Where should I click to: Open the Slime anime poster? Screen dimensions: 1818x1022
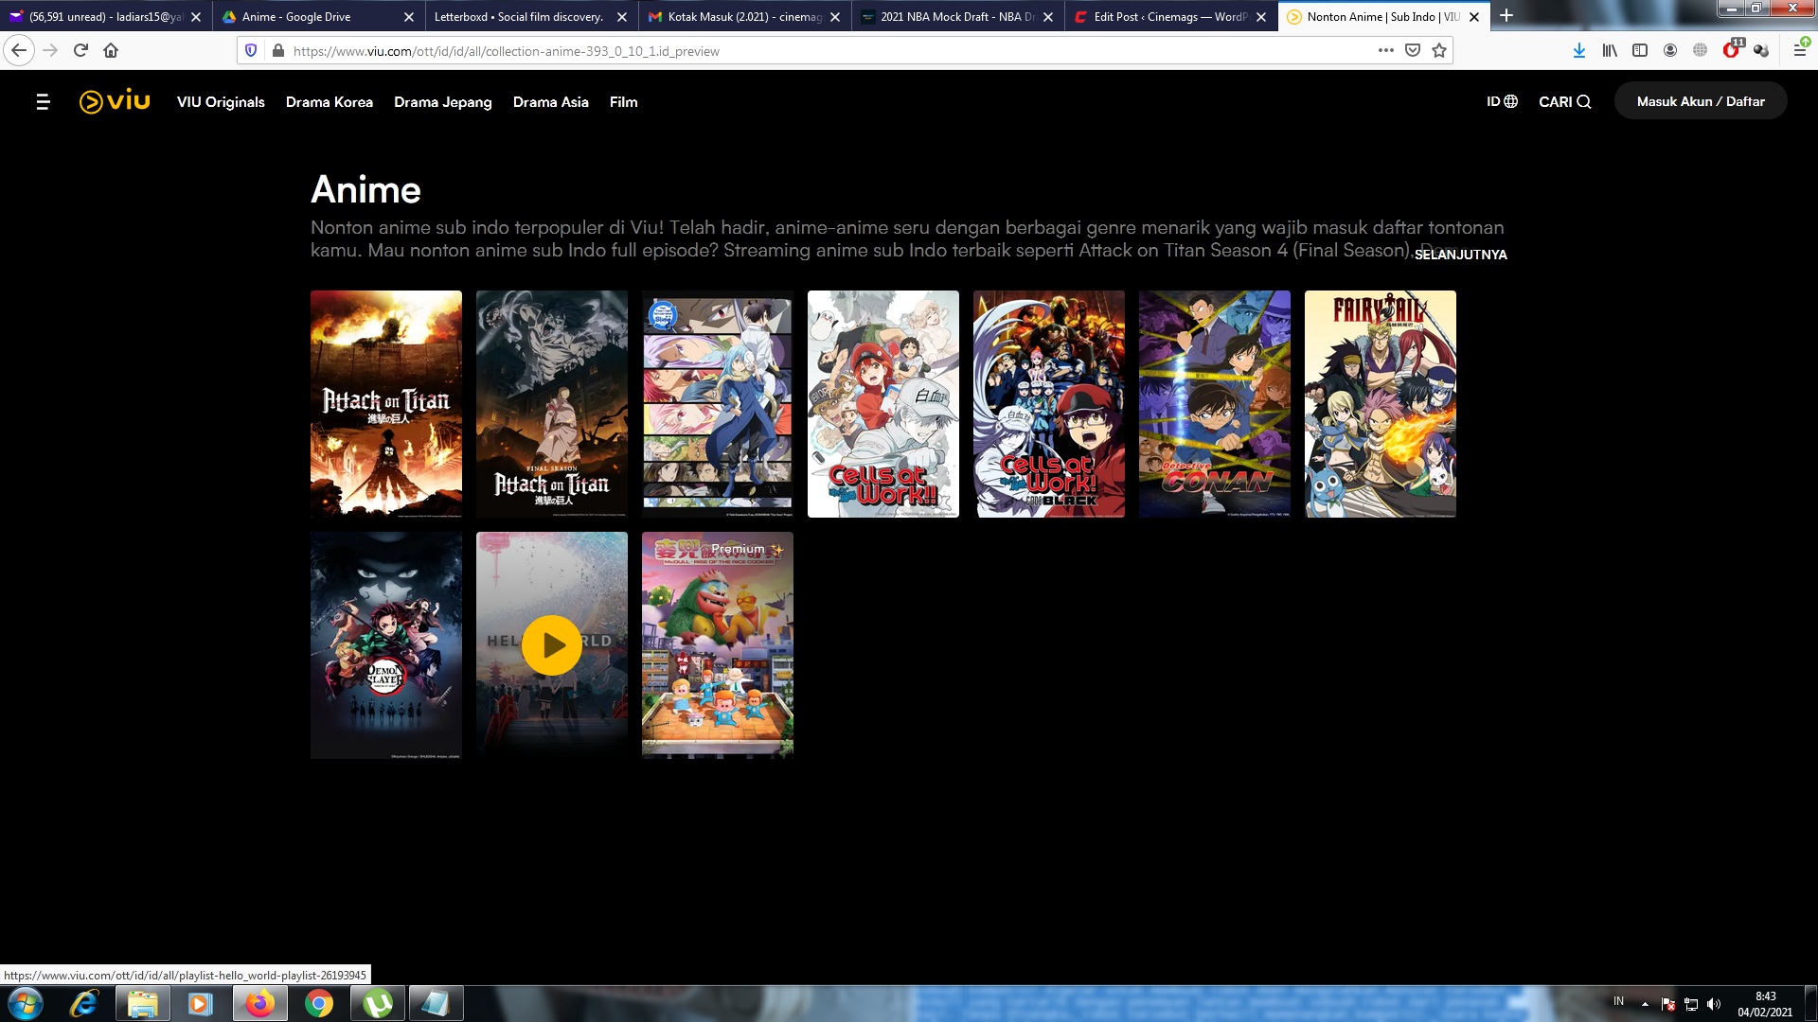[718, 404]
